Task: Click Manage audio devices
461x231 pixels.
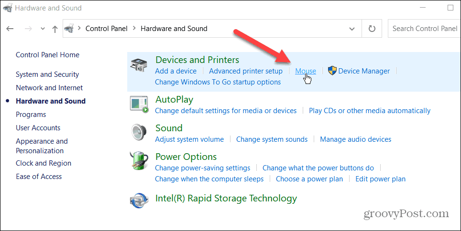Action: pos(356,139)
